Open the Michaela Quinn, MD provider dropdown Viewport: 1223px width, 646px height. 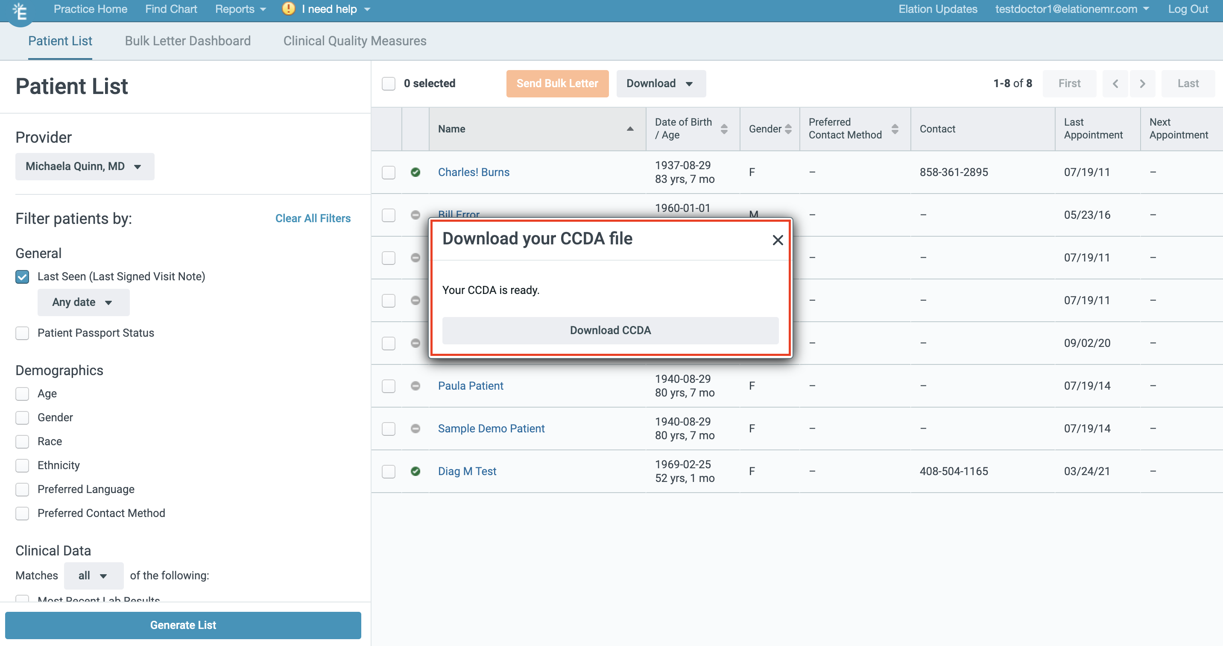[85, 166]
